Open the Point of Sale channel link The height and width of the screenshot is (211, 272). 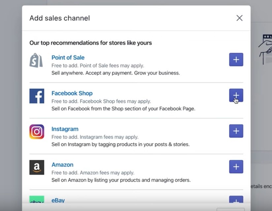coord(68,57)
